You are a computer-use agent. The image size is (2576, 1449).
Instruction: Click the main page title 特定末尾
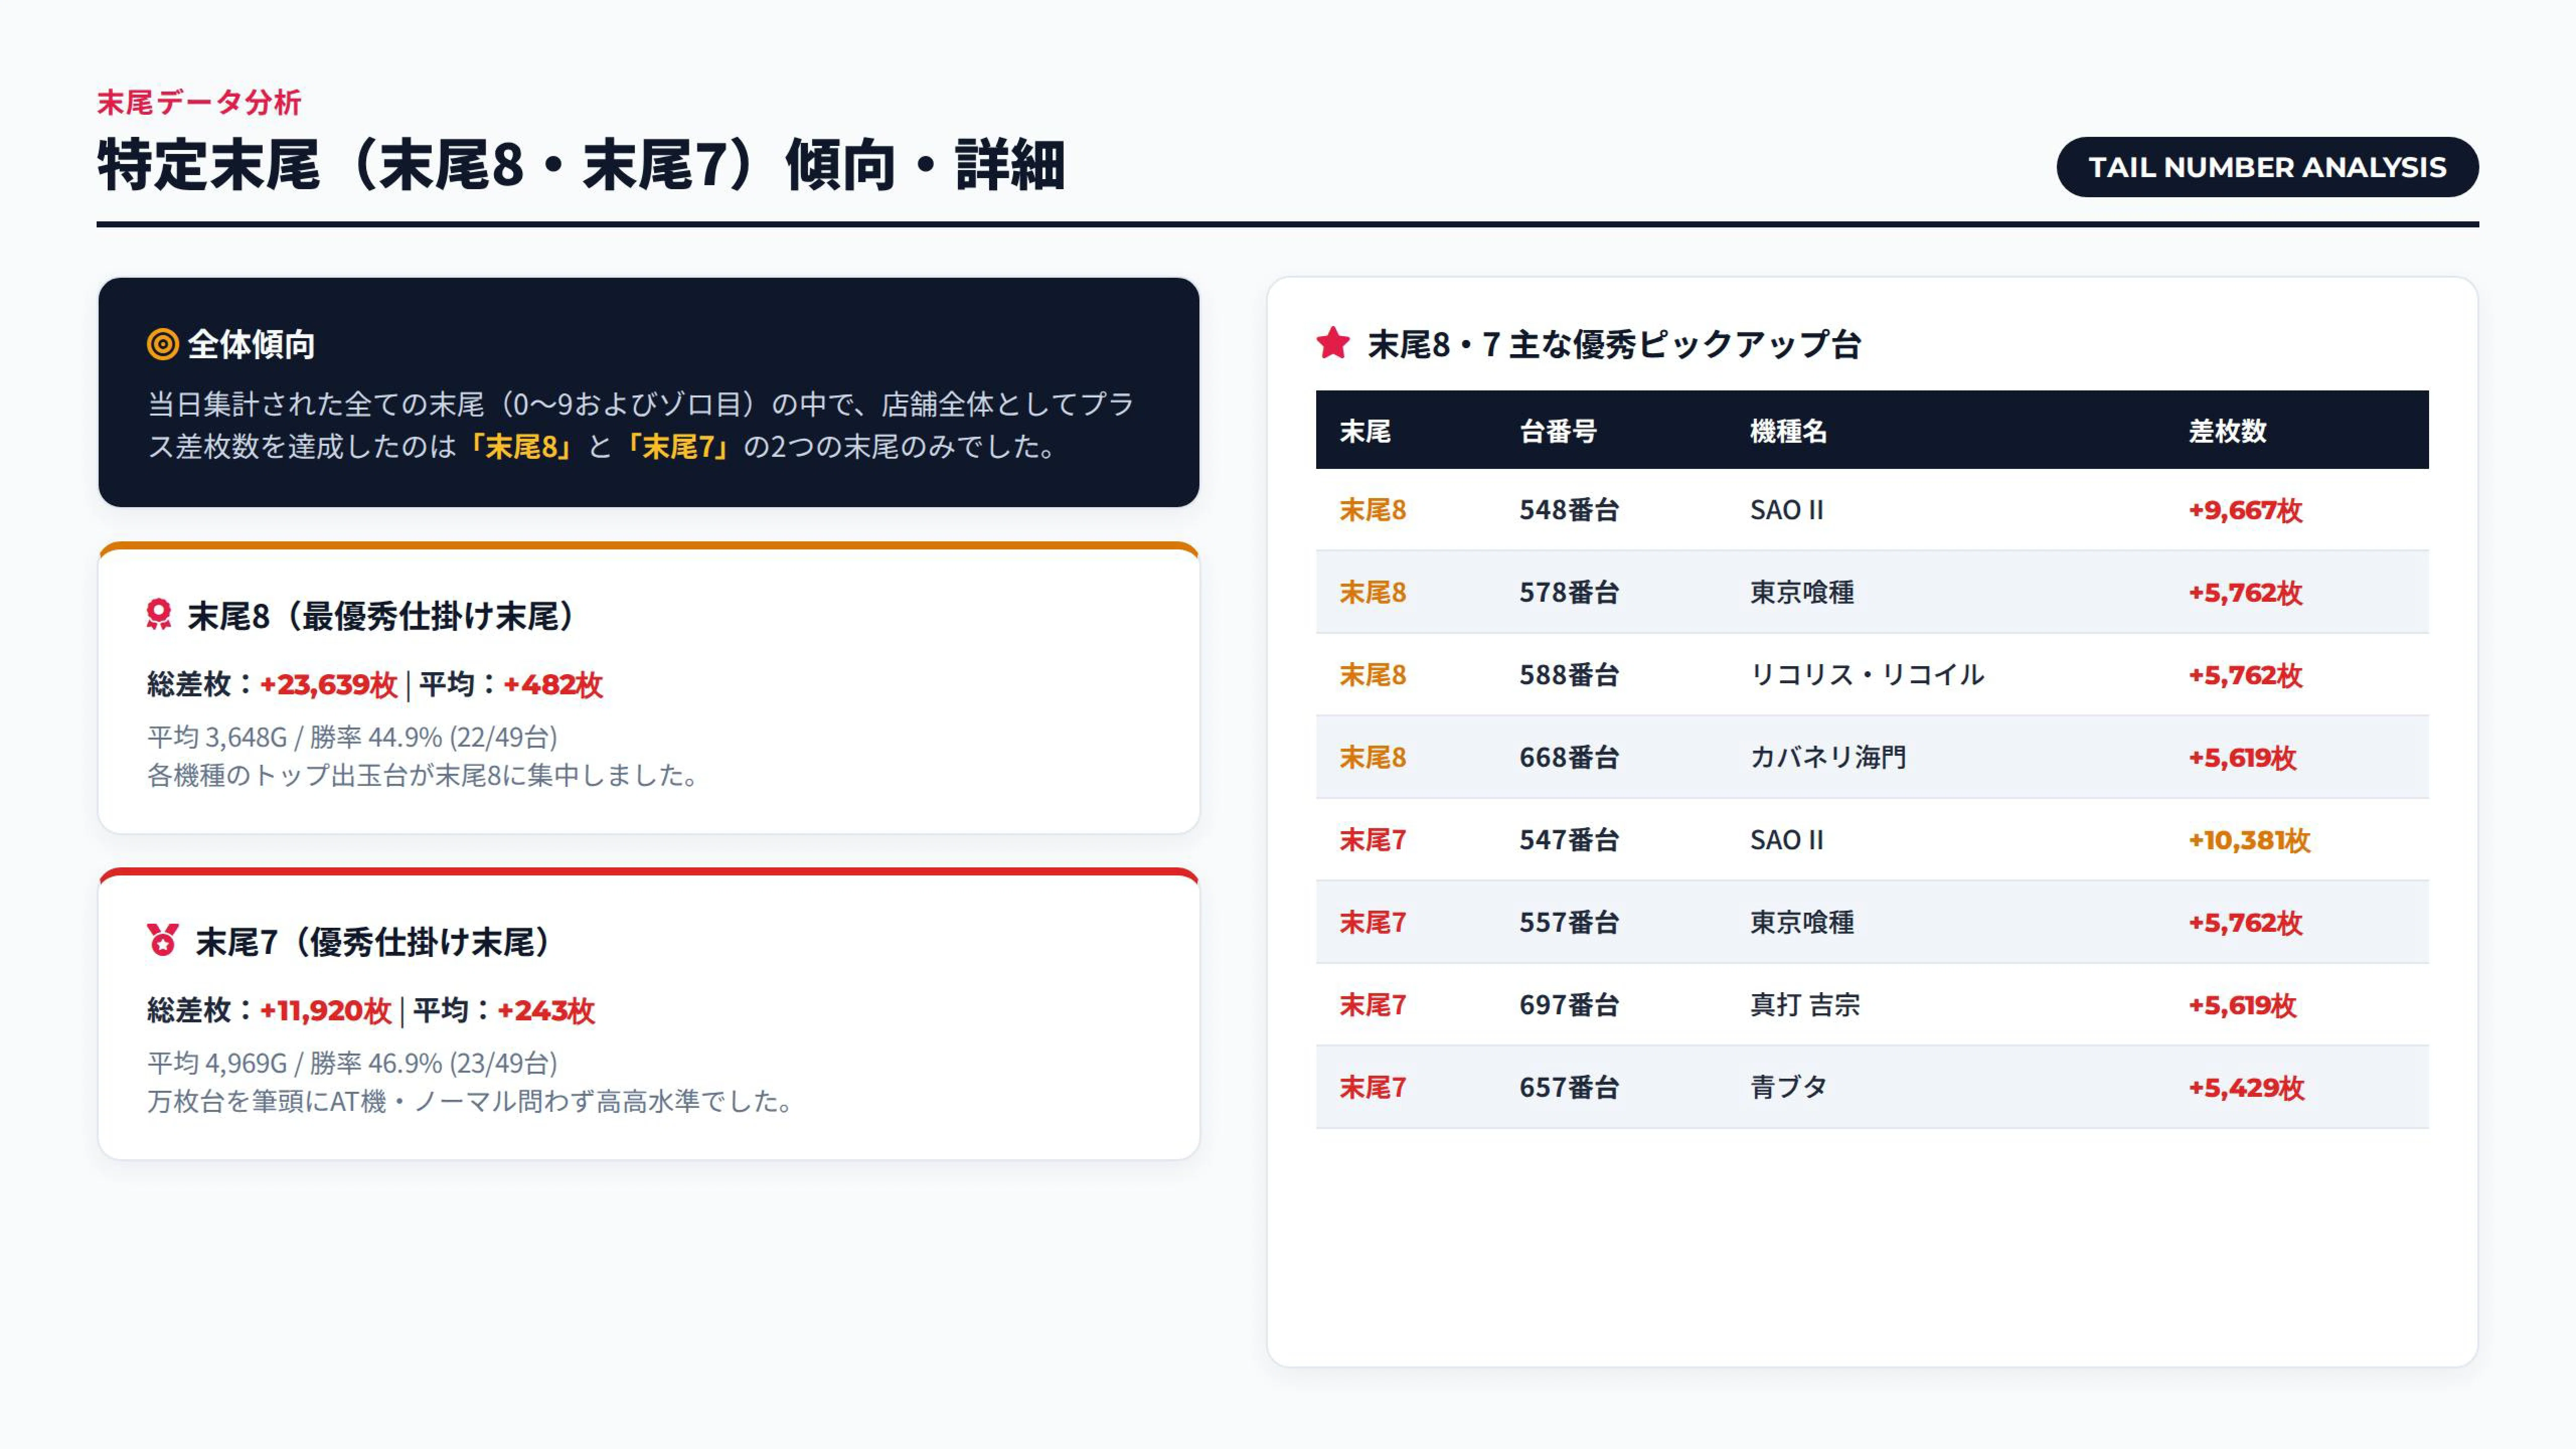[x=581, y=165]
